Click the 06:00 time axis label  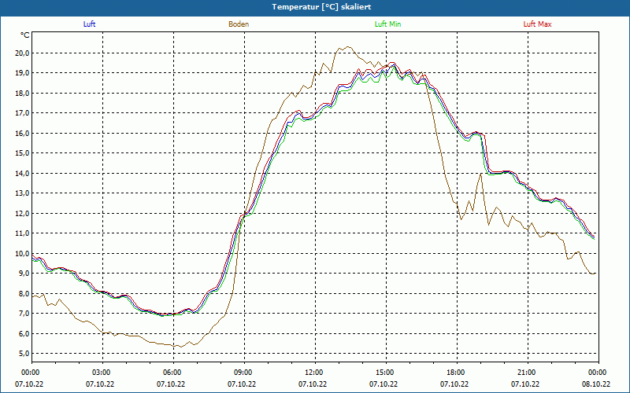[x=173, y=373]
